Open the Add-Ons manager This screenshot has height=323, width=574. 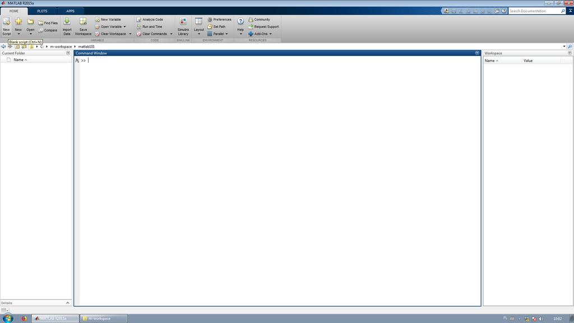(258, 34)
